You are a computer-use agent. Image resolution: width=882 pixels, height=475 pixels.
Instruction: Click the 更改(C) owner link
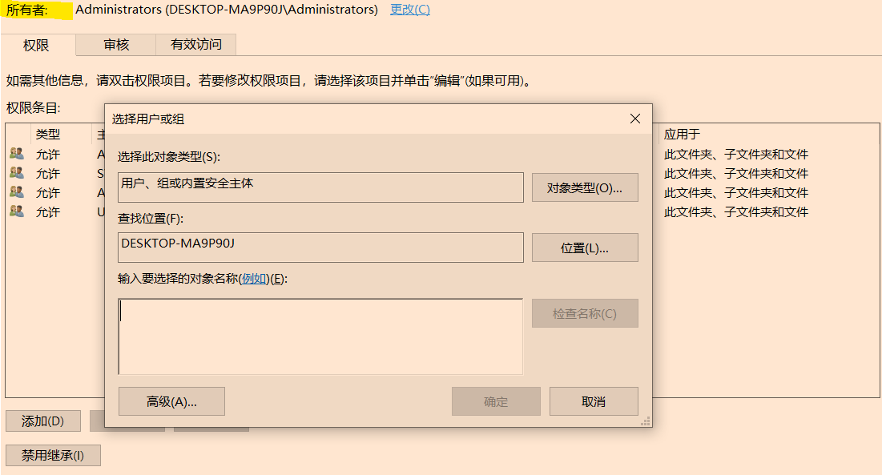(x=410, y=10)
